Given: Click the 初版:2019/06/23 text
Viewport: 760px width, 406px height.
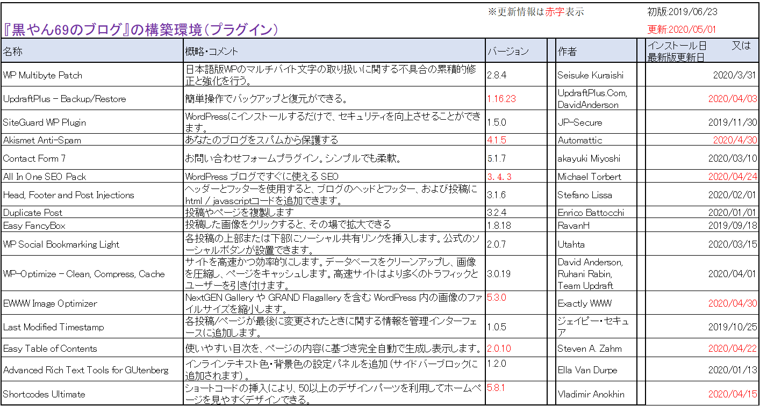Looking at the screenshot, I should (682, 11).
